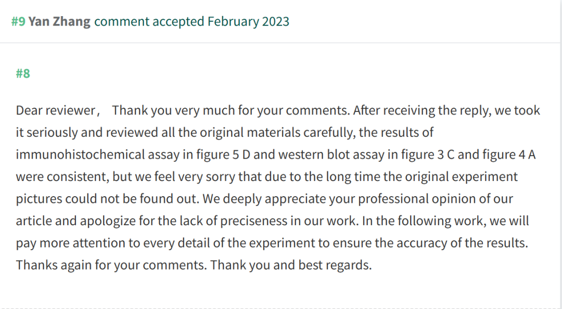
Task: Open the #9 comment permalink
Action: click(x=18, y=21)
